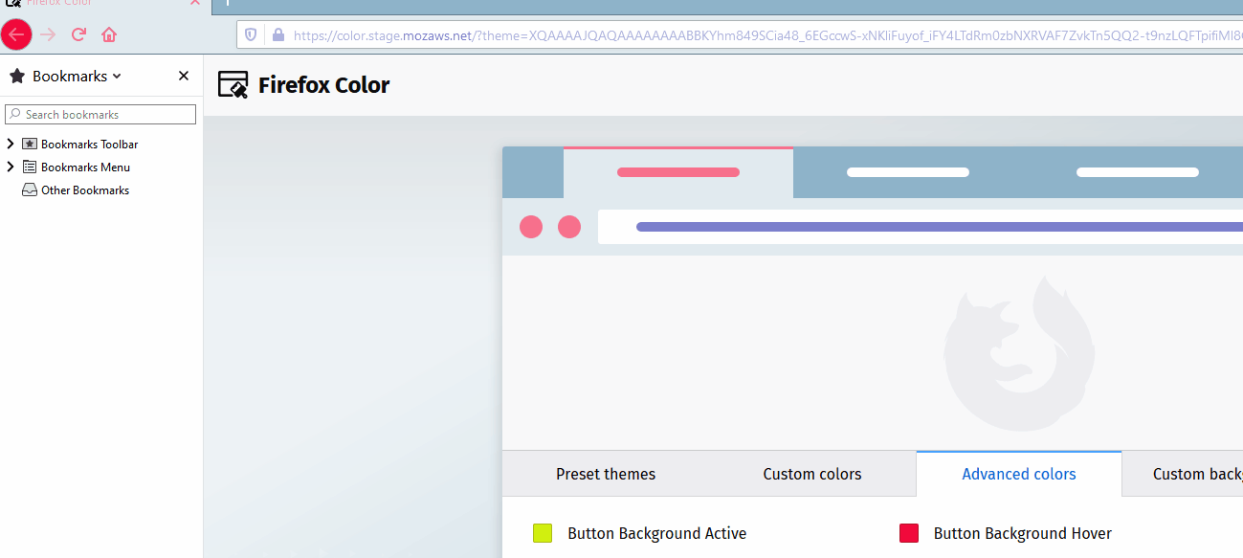Focus the Search bookmarks field
This screenshot has width=1243, height=558.
[x=100, y=114]
